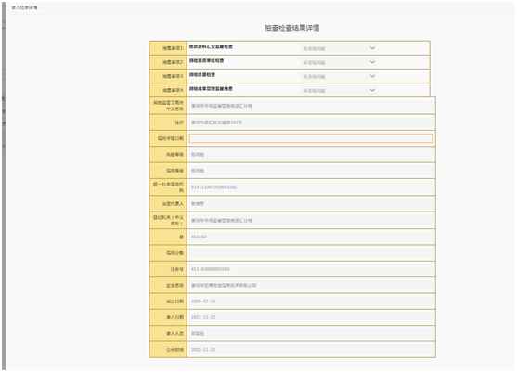Image resolution: width=517 pixels, height=372 pixels.
Task: Click the 法定代表人 field
Action: click(311, 204)
